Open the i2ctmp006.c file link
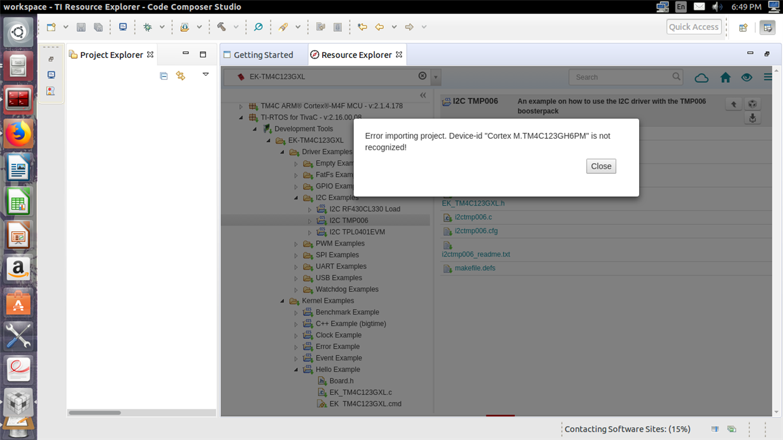This screenshot has height=440, width=783. tap(473, 217)
